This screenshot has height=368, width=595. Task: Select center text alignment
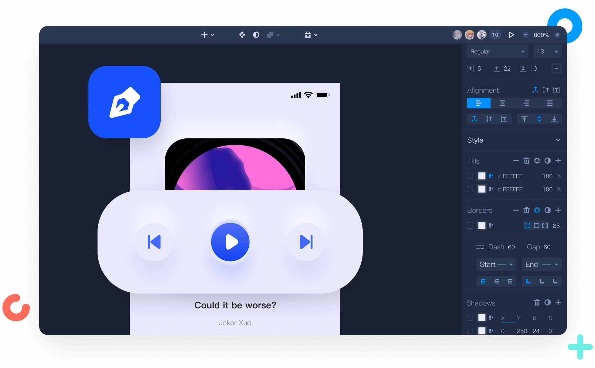502,103
